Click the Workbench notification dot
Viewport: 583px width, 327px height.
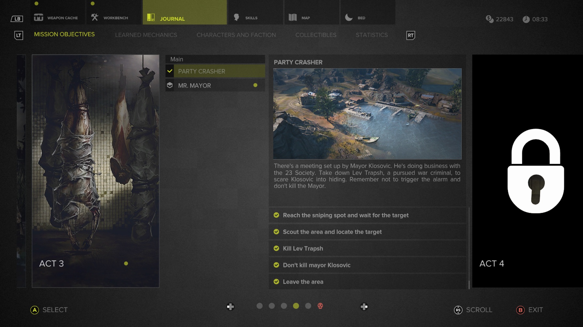pyautogui.click(x=93, y=4)
